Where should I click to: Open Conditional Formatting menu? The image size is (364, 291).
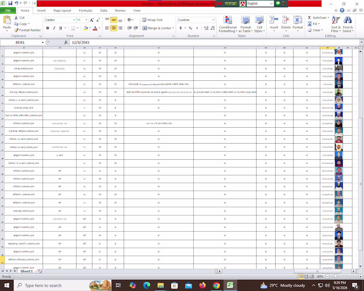pyautogui.click(x=228, y=24)
